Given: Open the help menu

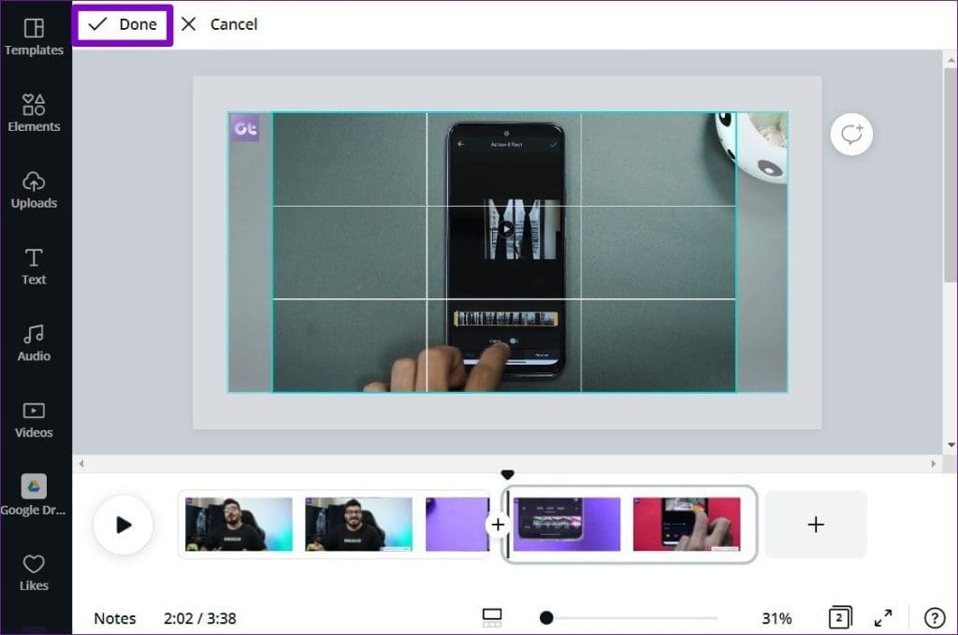Looking at the screenshot, I should [x=933, y=617].
